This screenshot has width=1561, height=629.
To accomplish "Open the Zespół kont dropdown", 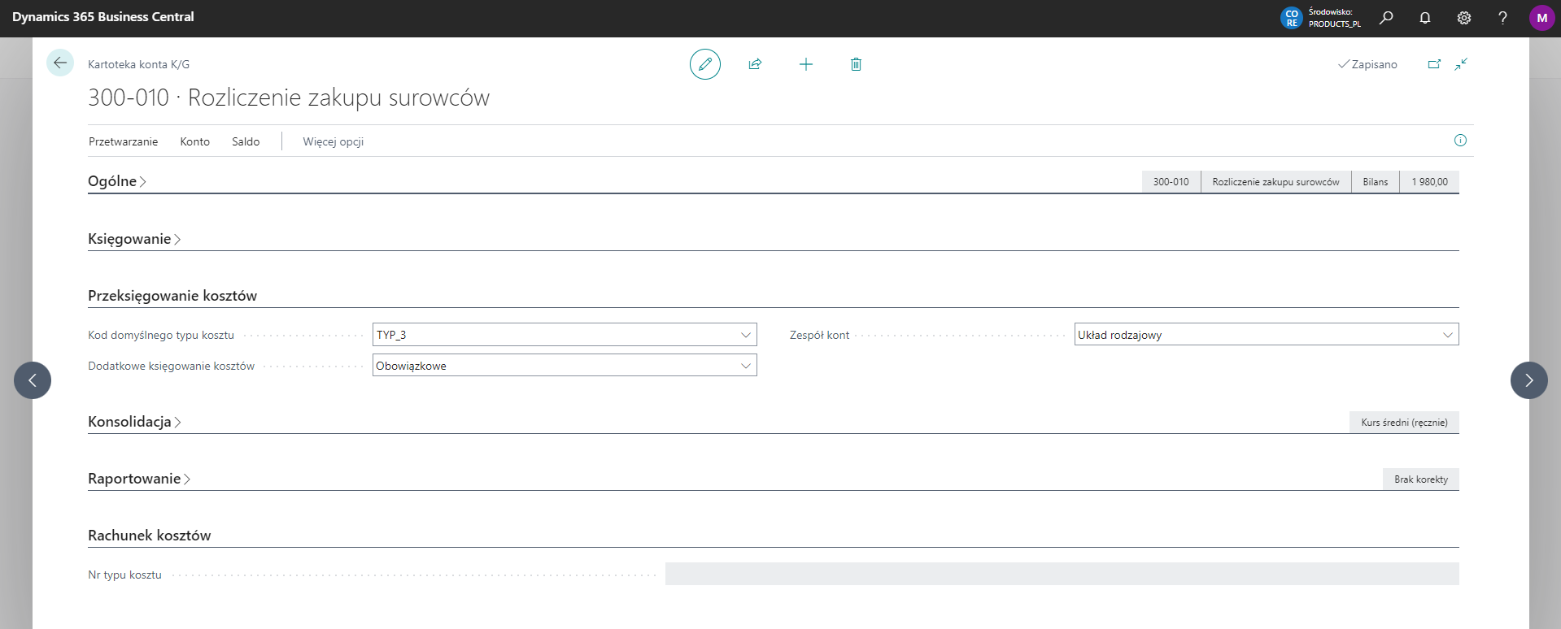I will pos(1266,335).
